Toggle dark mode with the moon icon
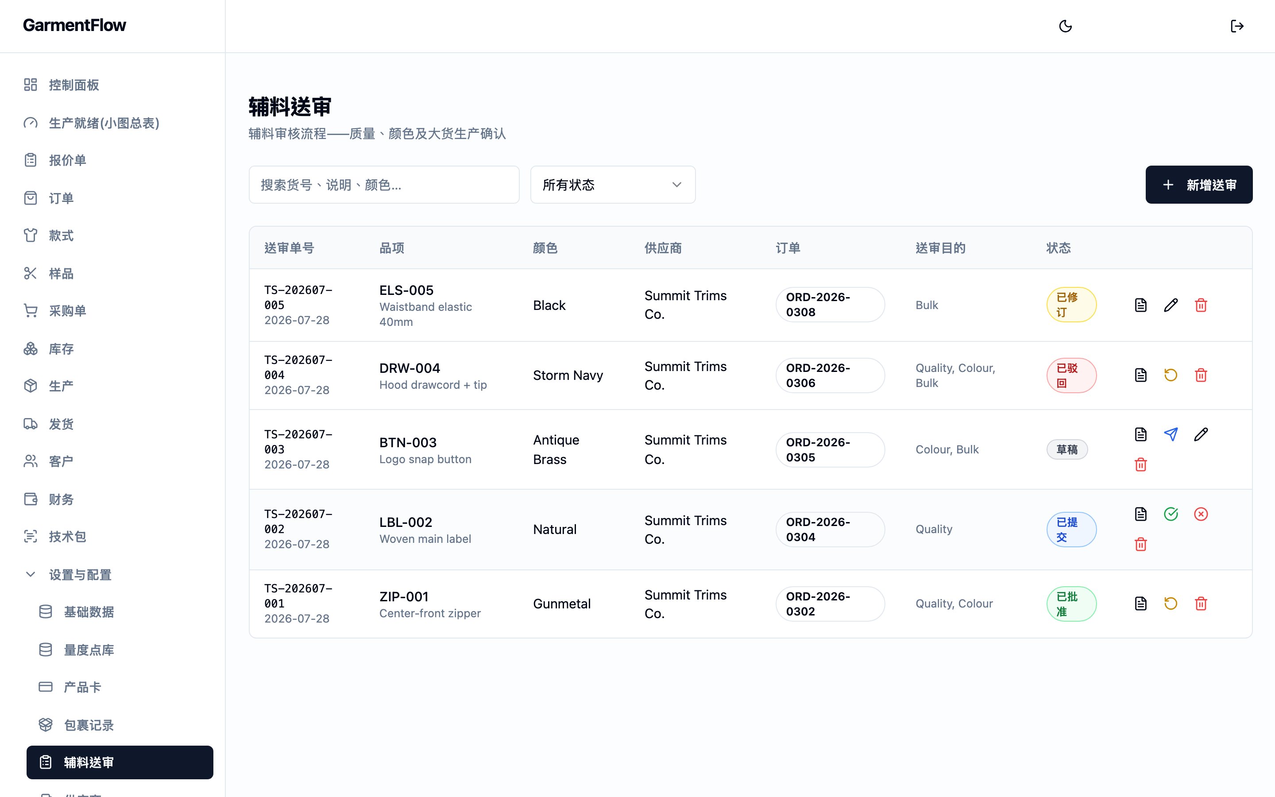Viewport: 1275px width, 797px height. coord(1065,27)
